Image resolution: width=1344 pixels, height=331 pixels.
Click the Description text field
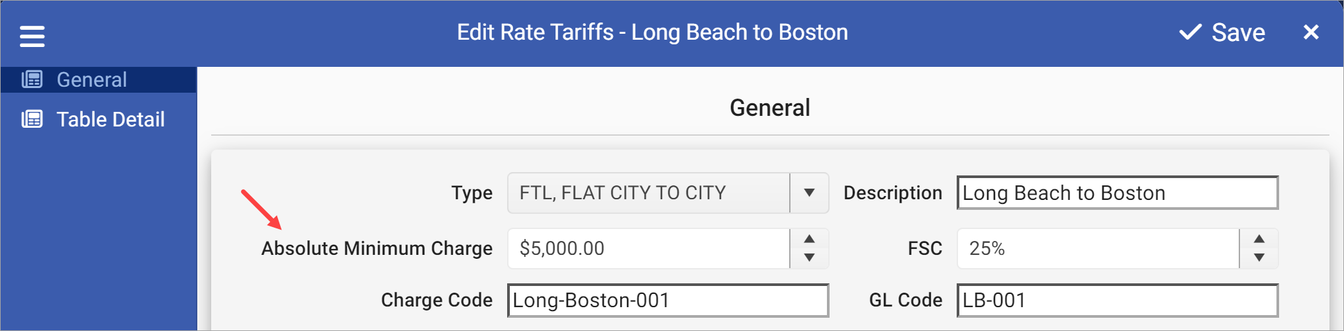1117,193
